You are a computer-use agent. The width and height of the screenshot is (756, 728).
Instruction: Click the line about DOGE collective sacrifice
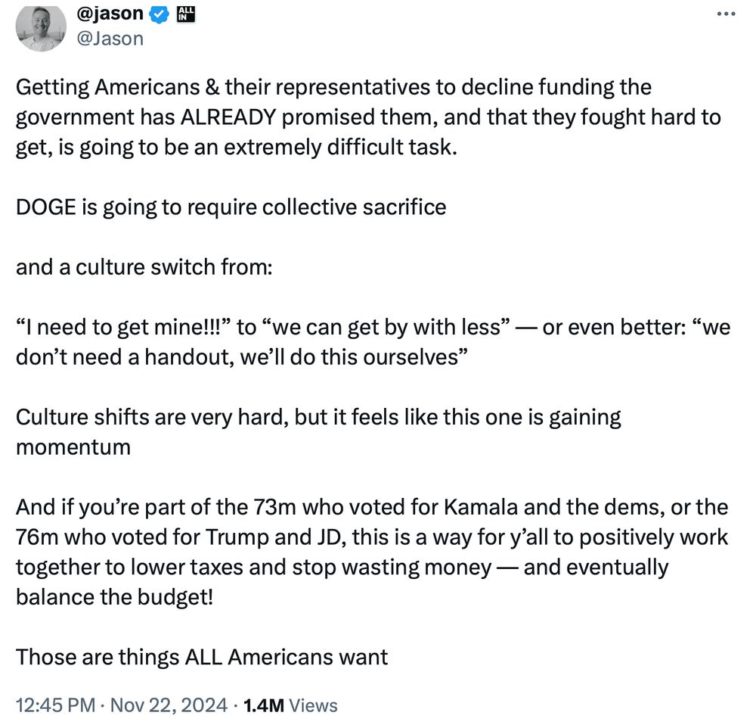[x=231, y=207]
